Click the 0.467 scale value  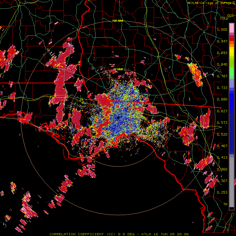click(222, 146)
